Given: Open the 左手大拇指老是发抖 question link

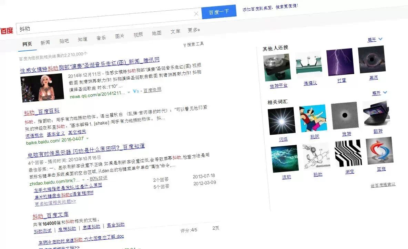Looking at the screenshot, I should 68,188.
